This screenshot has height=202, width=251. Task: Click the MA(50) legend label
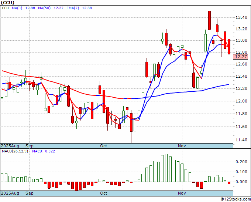(44, 8)
